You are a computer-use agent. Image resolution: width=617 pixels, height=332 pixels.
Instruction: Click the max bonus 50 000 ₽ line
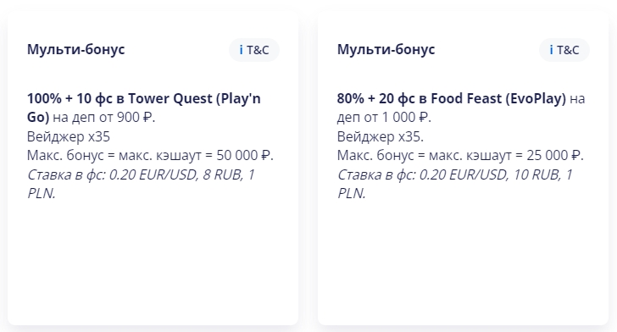150,155
